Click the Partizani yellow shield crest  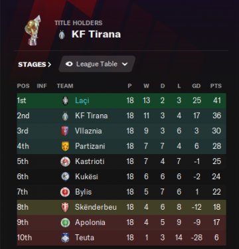coord(65,146)
